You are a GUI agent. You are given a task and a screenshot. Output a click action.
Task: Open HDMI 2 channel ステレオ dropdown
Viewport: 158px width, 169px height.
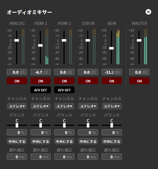[x=64, y=106]
